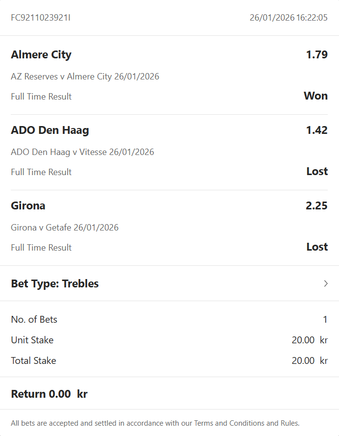Click the bet reference FC9211023921I
This screenshot has width=339, height=436.
pyautogui.click(x=41, y=18)
